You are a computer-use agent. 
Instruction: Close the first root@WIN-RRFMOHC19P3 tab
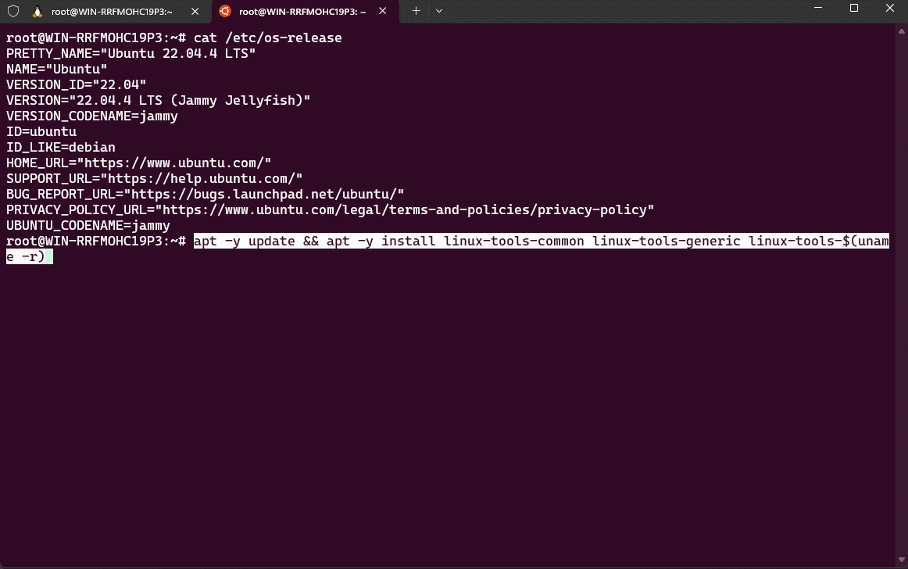click(x=195, y=12)
